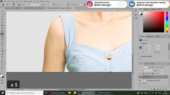Toggle lock position icon

148,74
